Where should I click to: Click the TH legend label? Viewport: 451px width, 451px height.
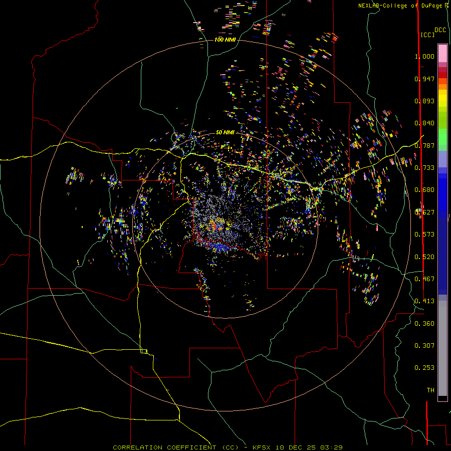(x=430, y=390)
